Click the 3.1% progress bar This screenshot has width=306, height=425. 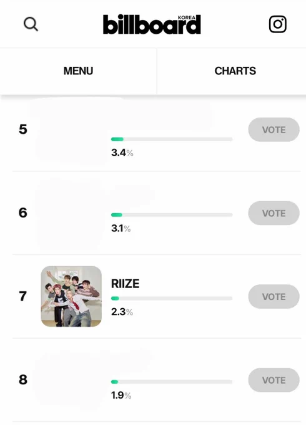pos(172,215)
